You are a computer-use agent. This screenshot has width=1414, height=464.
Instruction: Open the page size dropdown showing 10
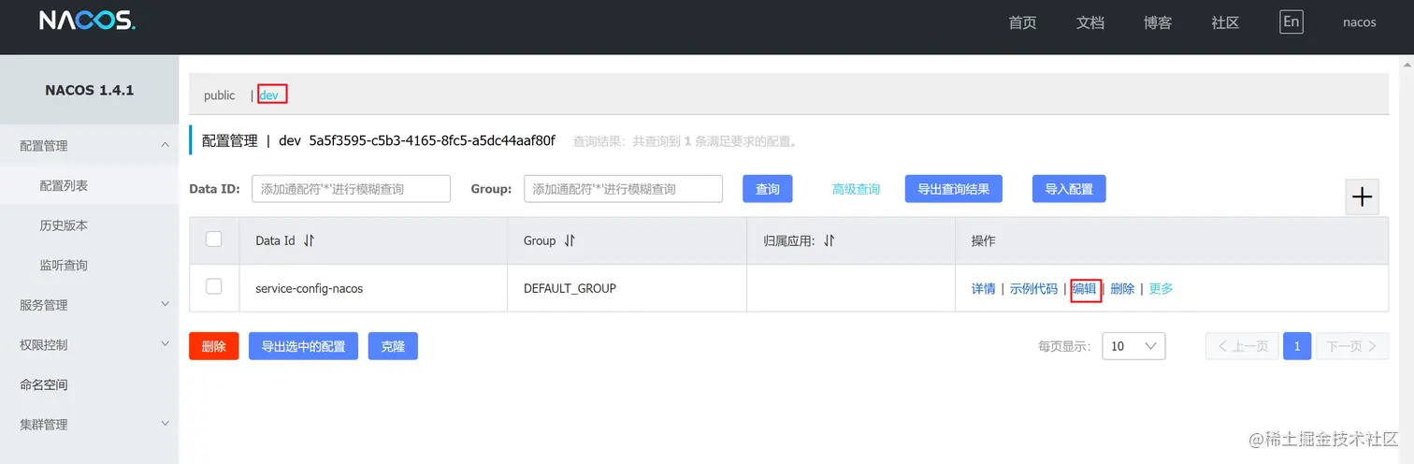pos(1133,346)
